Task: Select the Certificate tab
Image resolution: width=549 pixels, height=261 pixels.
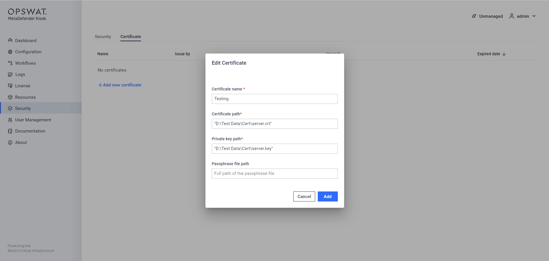Action: 131,37
